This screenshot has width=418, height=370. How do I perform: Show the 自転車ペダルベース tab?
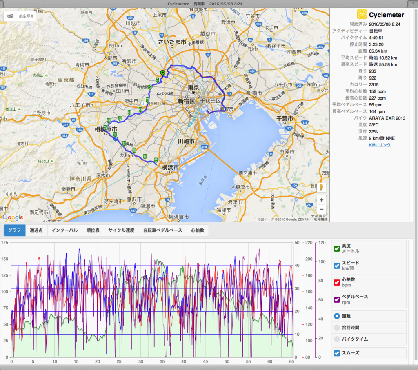(x=162, y=230)
